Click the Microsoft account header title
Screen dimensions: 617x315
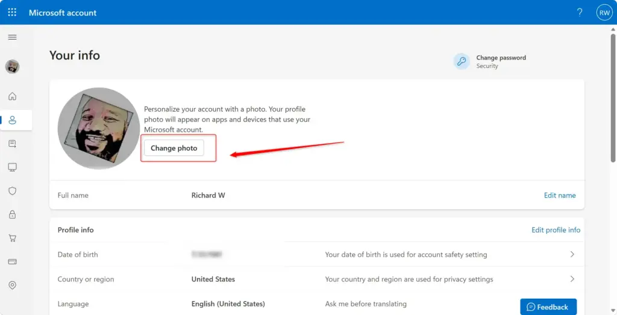click(x=63, y=13)
